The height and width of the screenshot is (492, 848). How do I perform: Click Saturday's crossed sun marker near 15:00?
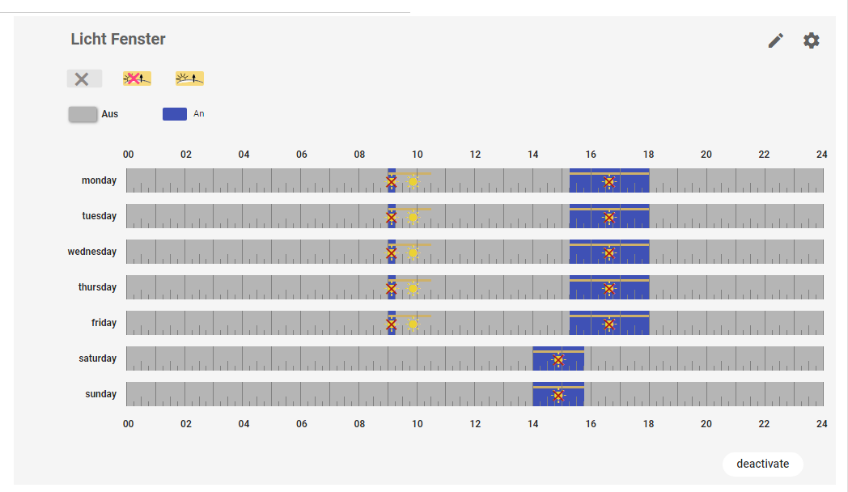point(558,359)
